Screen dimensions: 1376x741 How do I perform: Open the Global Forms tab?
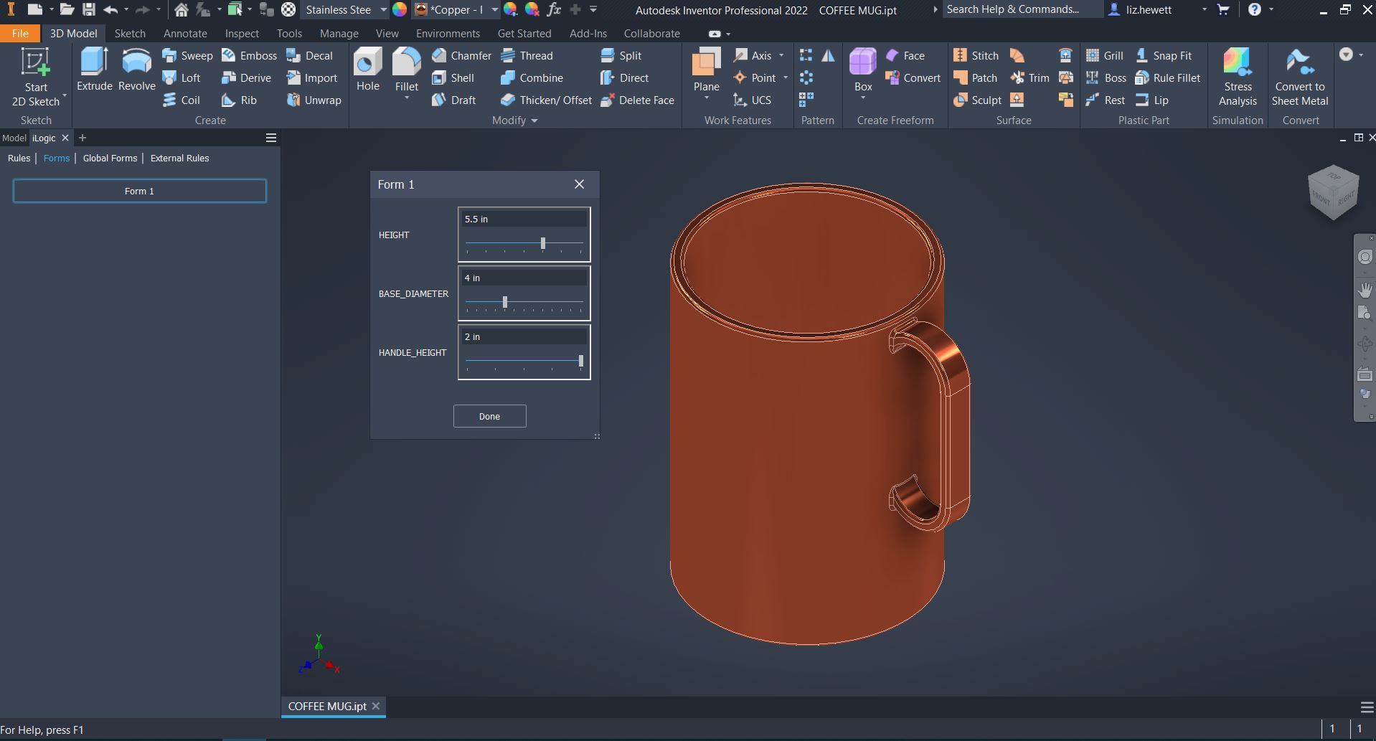point(110,159)
